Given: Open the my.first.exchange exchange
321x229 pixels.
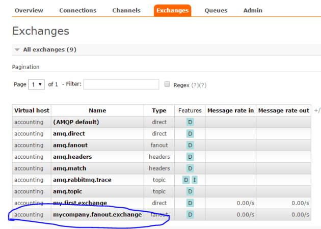Looking at the screenshot, I should (80, 203).
